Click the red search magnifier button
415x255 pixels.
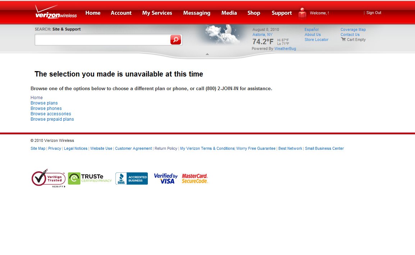[x=175, y=40]
